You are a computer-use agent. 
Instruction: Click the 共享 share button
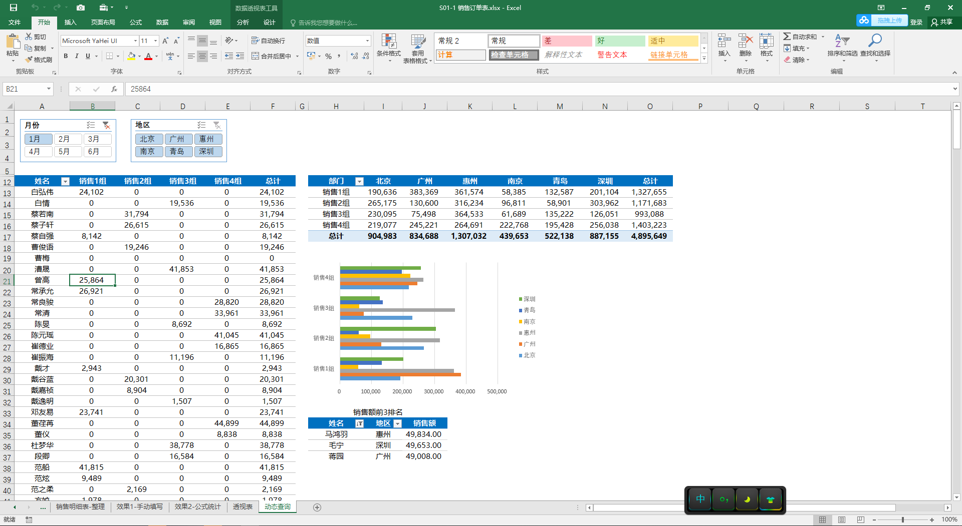tap(942, 22)
